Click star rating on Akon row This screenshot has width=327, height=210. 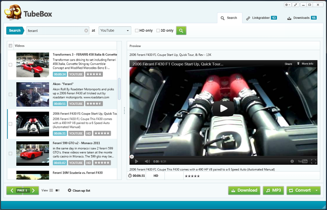pos(94,104)
